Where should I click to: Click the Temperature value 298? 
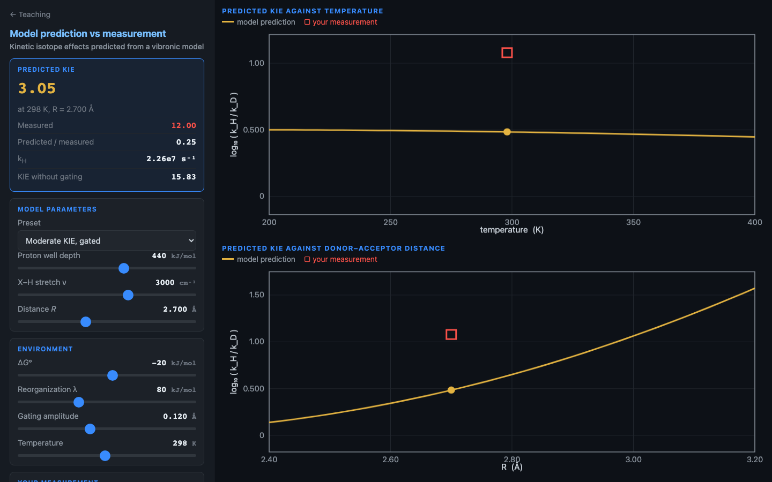[x=180, y=443]
